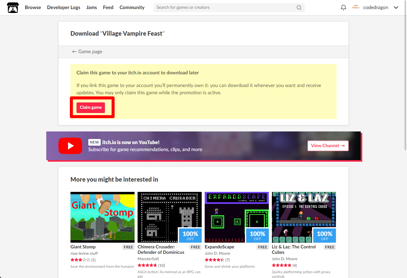Click the FREE tag on ExpandoScape

pyautogui.click(x=263, y=247)
